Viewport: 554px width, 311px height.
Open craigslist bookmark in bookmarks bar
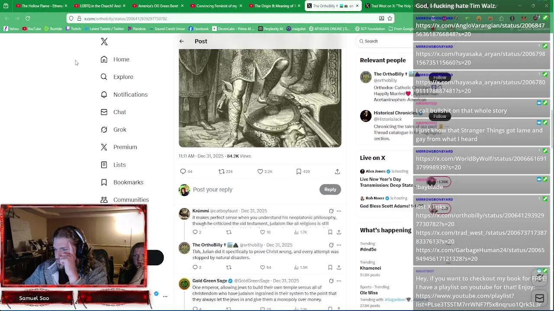pos(296,29)
